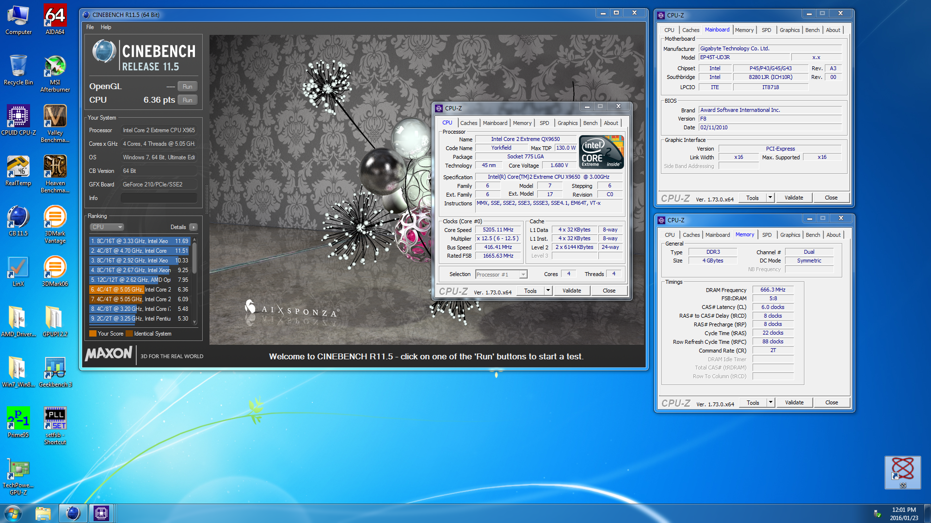Open the SS shortcut on desktop
Screen dimensions: 931x523
tap(902, 473)
